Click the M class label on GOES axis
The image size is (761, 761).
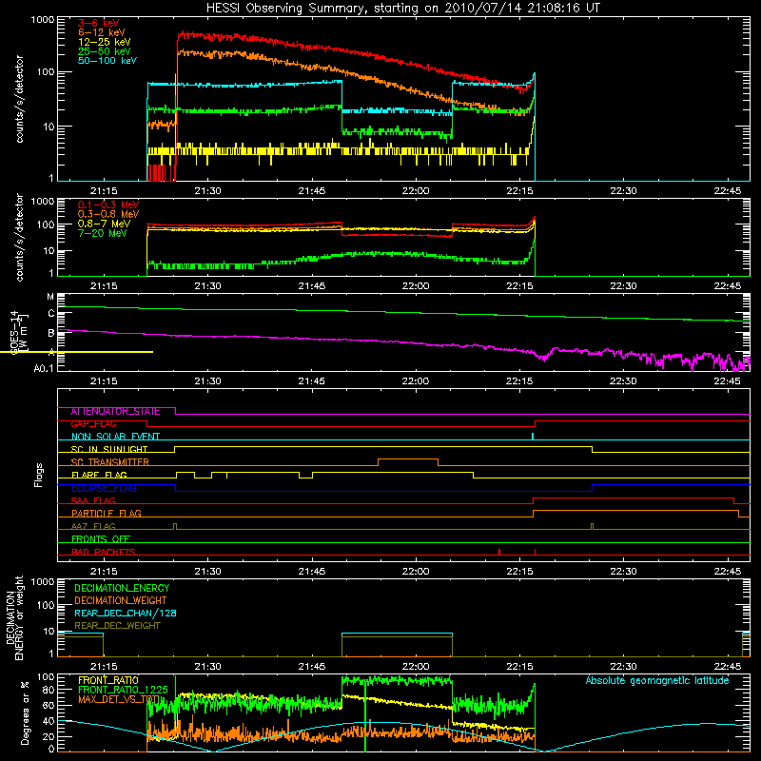(x=50, y=297)
